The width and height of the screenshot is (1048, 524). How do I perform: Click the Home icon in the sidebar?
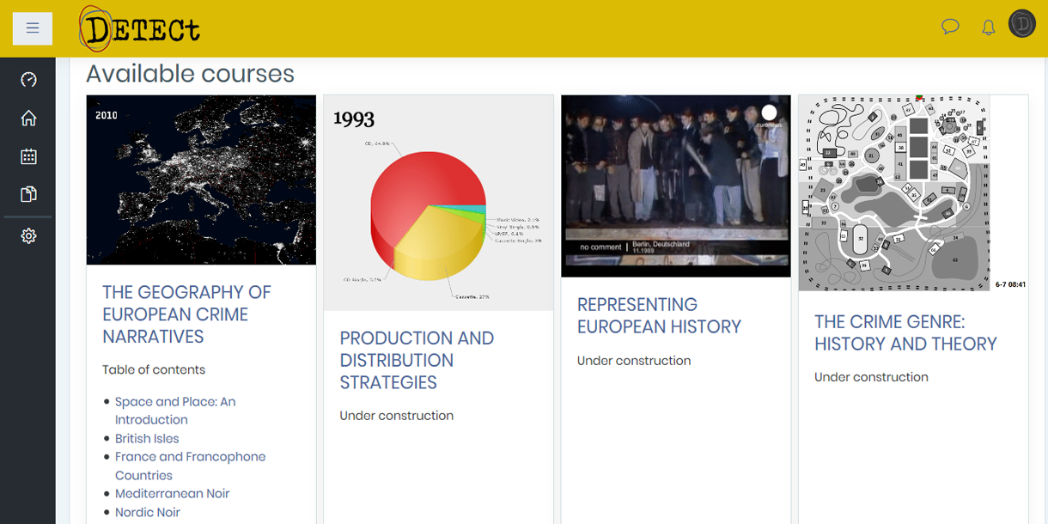28,119
